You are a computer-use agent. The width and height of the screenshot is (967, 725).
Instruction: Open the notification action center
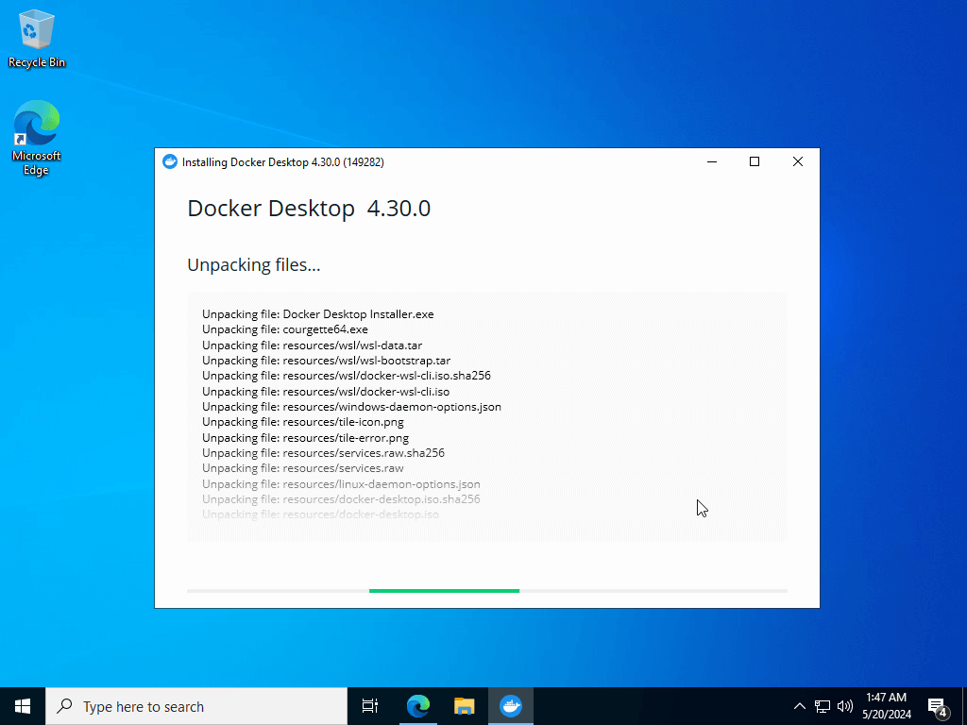tap(938, 706)
